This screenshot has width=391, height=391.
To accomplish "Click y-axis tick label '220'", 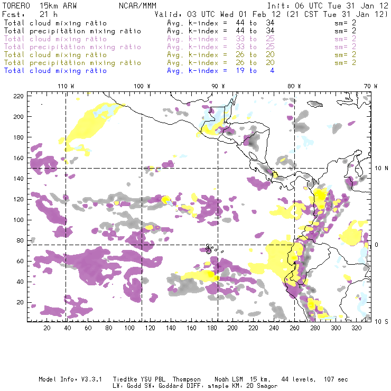I will (18, 96).
